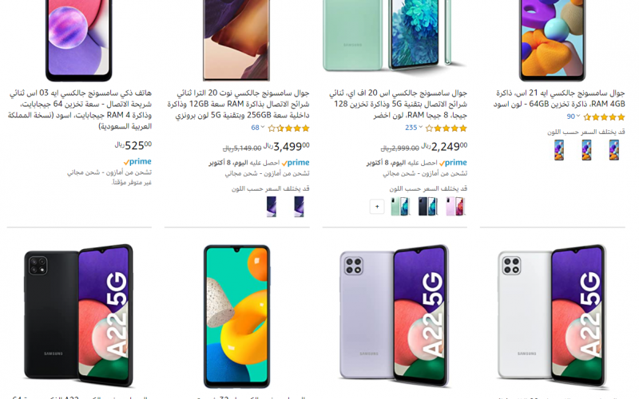Open the white Galaxy A22 5G product image
Screen dimensions: 639x399
[553, 315]
